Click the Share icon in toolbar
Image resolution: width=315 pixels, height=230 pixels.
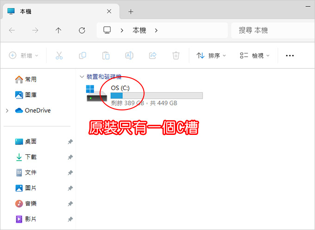click(152, 55)
